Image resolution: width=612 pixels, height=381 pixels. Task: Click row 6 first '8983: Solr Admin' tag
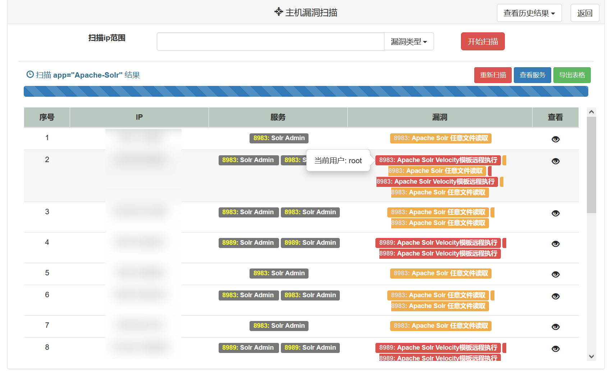click(x=248, y=295)
